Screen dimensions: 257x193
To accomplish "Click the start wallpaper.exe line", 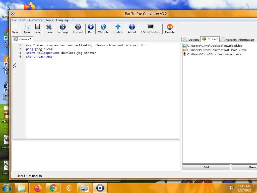I will pos(61,53).
